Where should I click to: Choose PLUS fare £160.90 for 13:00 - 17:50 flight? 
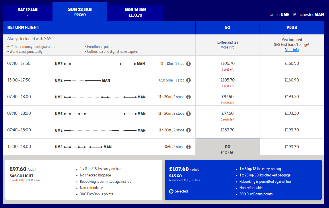click(292, 80)
